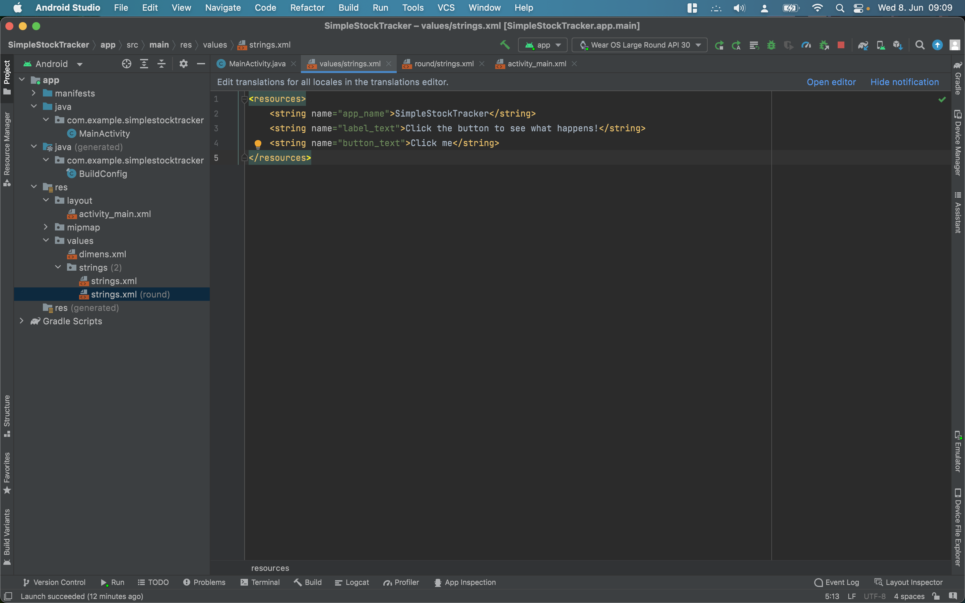Click Select Opened File target icon
965x603 pixels.
pos(126,64)
